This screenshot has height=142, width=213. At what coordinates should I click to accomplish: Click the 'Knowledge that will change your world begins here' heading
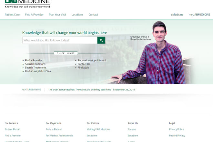(x=65, y=33)
